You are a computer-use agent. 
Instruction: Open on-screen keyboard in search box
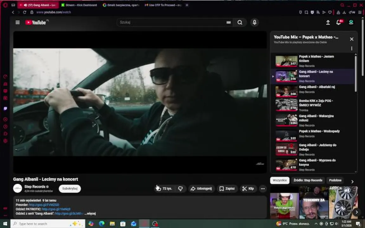[x=228, y=22]
